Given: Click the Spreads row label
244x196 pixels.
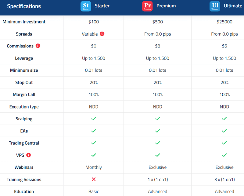Looking at the screenshot, I should click(24, 34).
